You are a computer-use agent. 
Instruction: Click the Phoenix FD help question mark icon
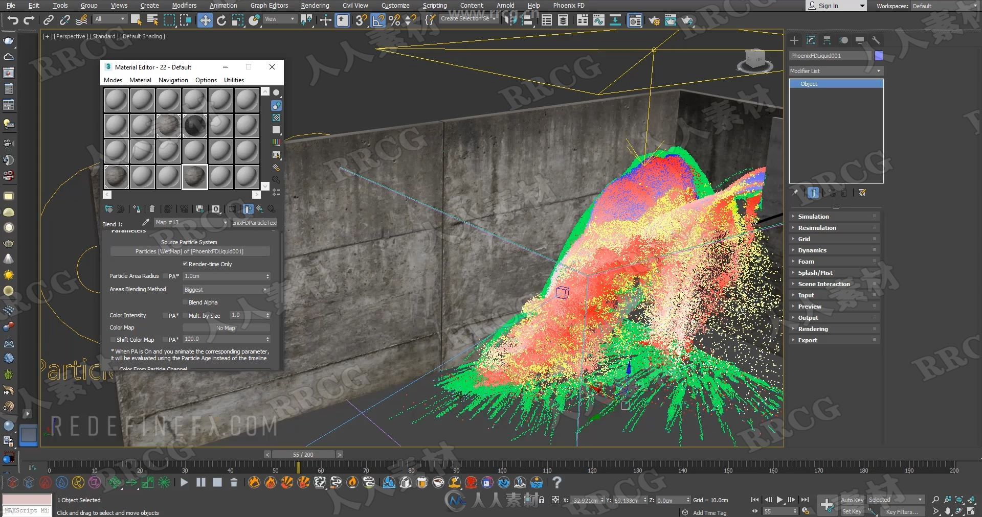tap(557, 482)
